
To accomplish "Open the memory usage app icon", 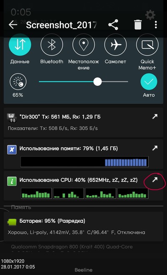I will [x=12, y=150].
